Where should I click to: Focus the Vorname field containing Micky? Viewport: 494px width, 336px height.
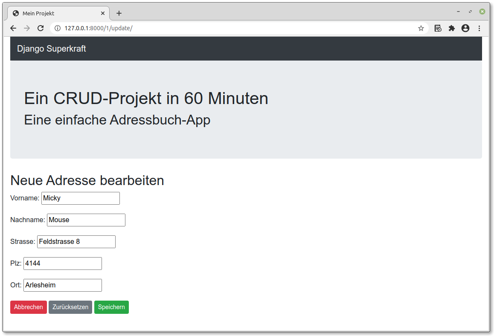tap(81, 198)
